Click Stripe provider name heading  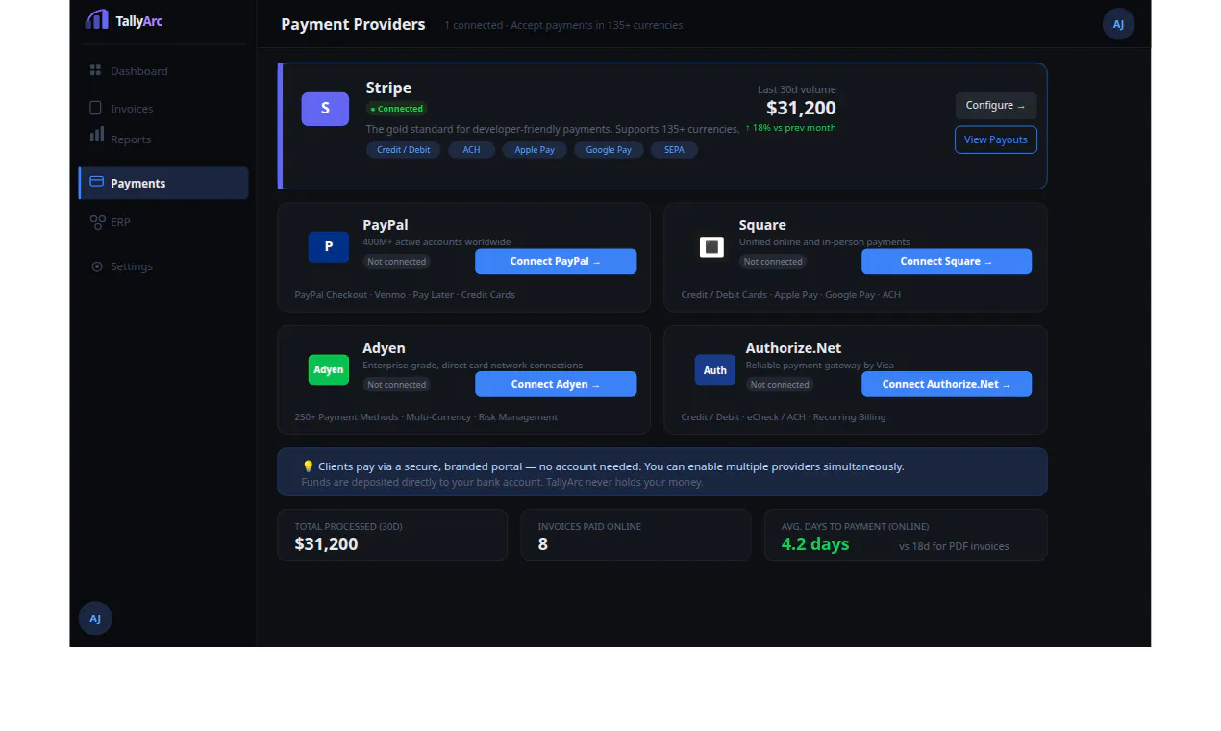pyautogui.click(x=388, y=88)
